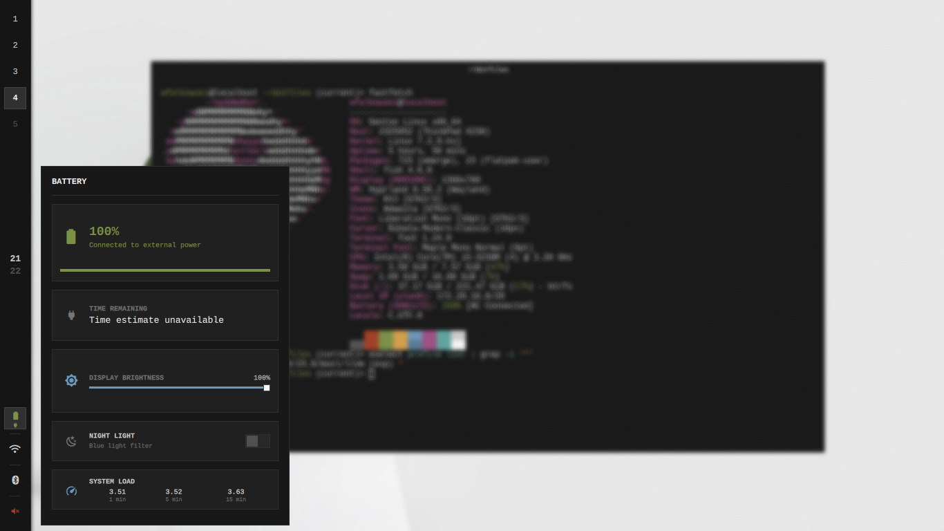Open the Bluetooth indicator
The height and width of the screenshot is (531, 944).
15,480
